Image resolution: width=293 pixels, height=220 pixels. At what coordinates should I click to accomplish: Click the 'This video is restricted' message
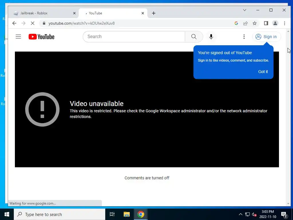pyautogui.click(x=168, y=114)
